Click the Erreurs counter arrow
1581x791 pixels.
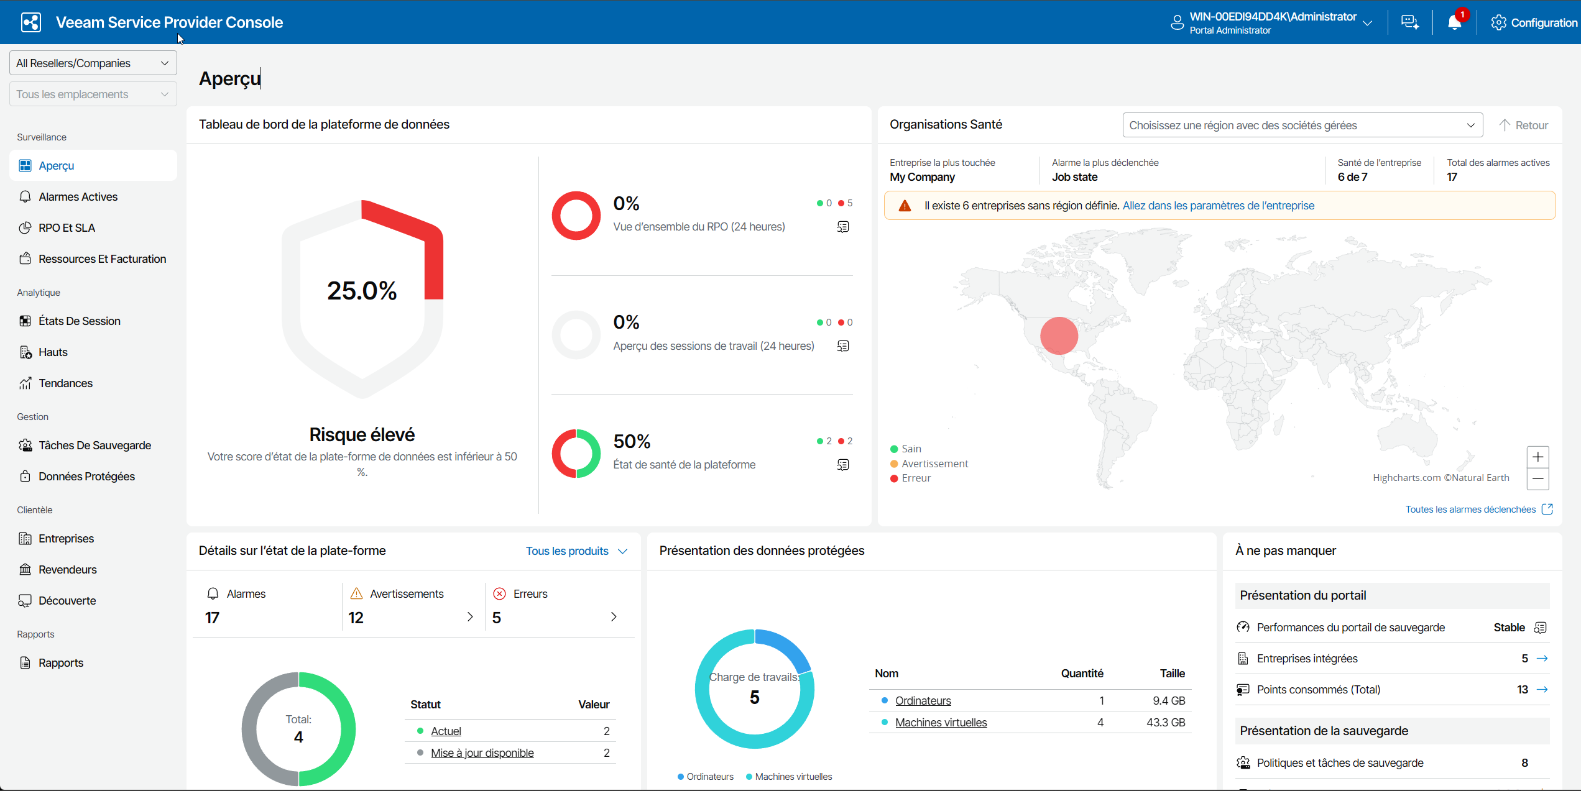(x=614, y=617)
